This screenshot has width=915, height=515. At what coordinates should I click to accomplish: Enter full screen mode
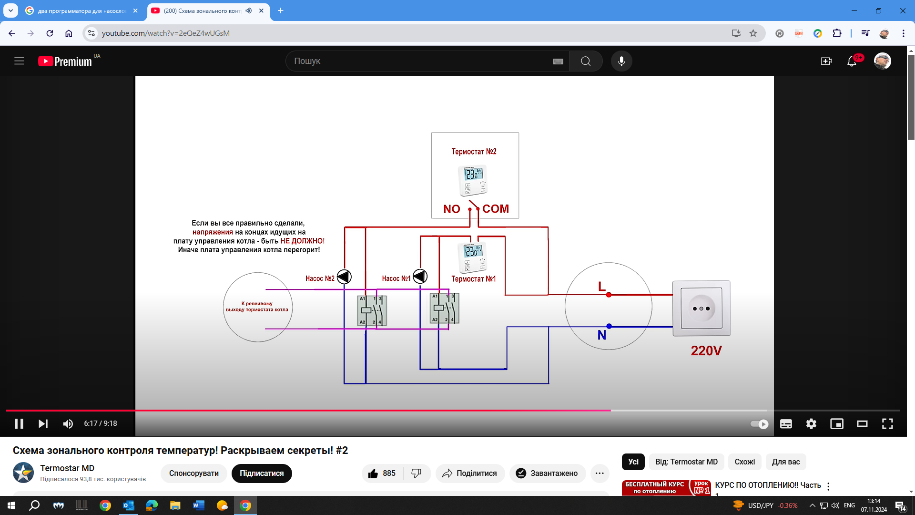(x=887, y=423)
